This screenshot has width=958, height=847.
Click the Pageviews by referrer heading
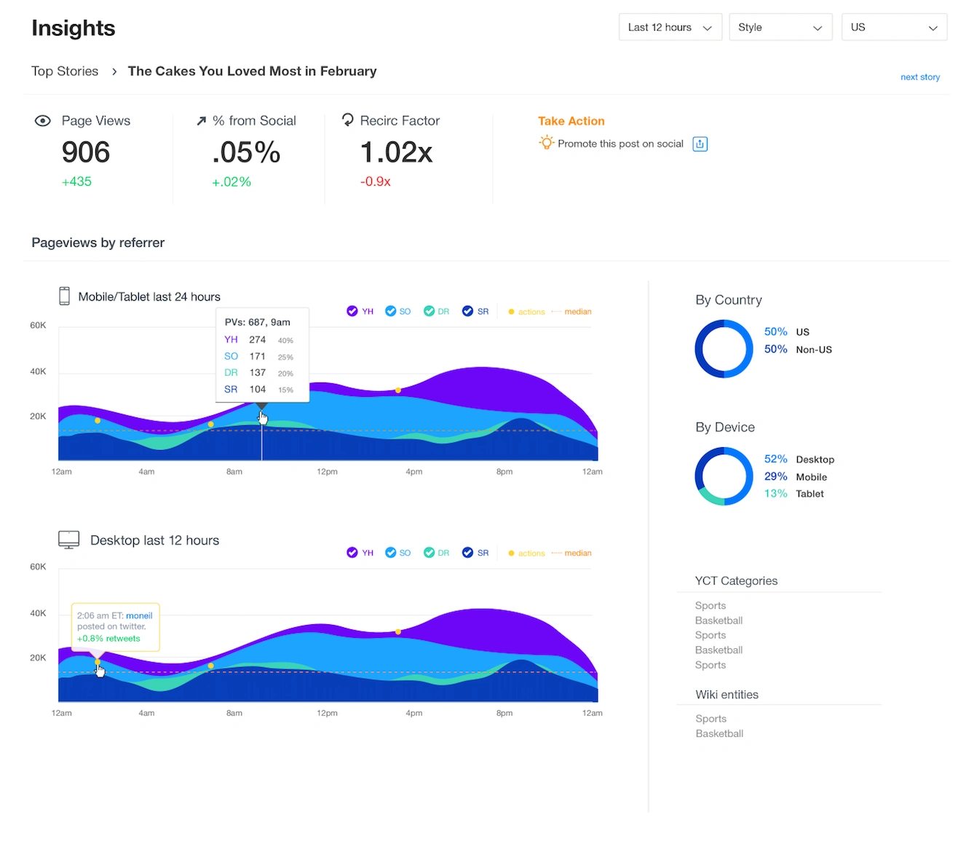(x=98, y=243)
